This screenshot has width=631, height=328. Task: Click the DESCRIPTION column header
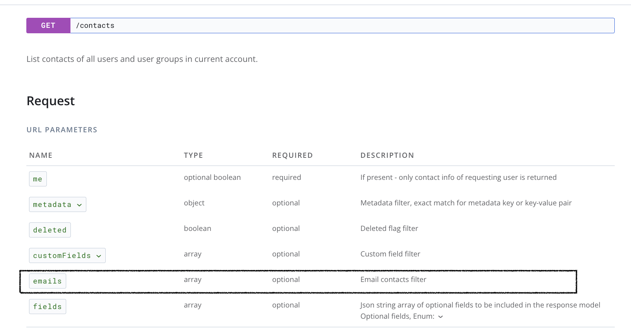(x=387, y=155)
